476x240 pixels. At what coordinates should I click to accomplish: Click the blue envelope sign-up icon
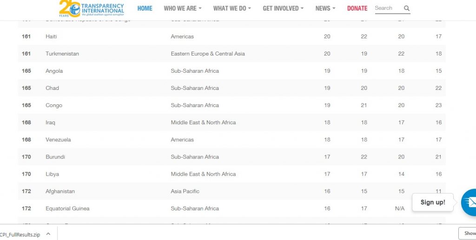click(469, 202)
